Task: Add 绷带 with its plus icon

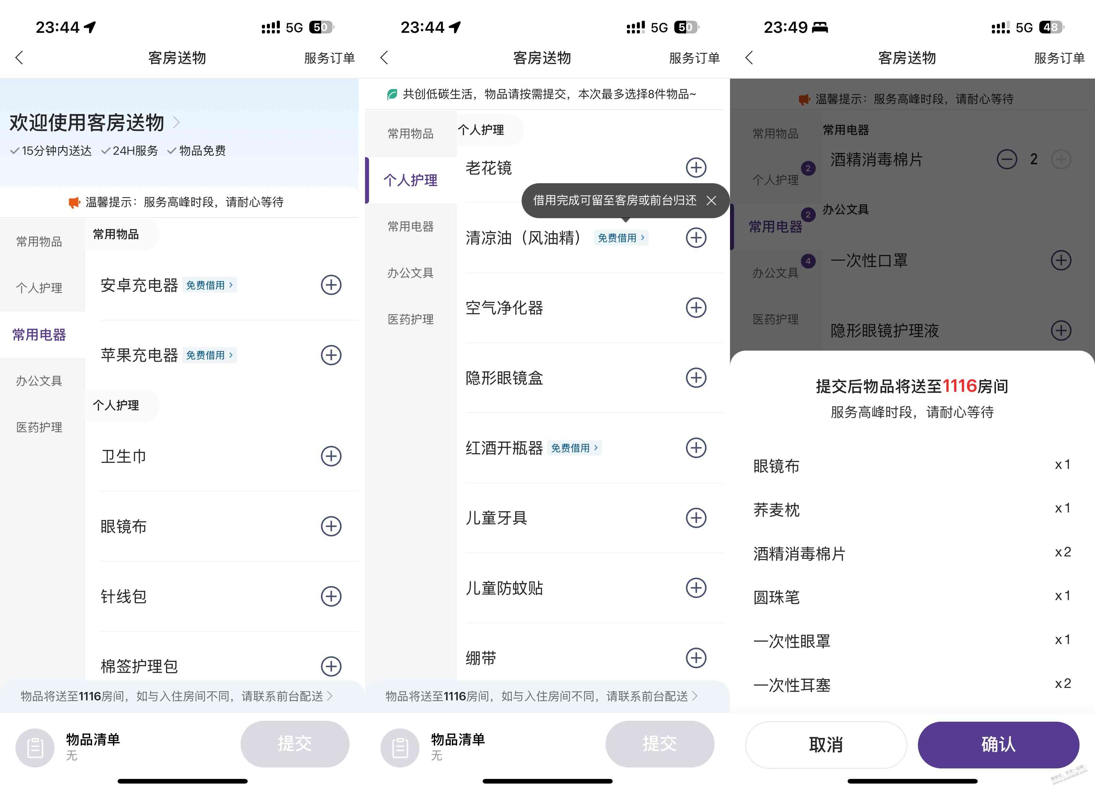Action: pos(696,657)
